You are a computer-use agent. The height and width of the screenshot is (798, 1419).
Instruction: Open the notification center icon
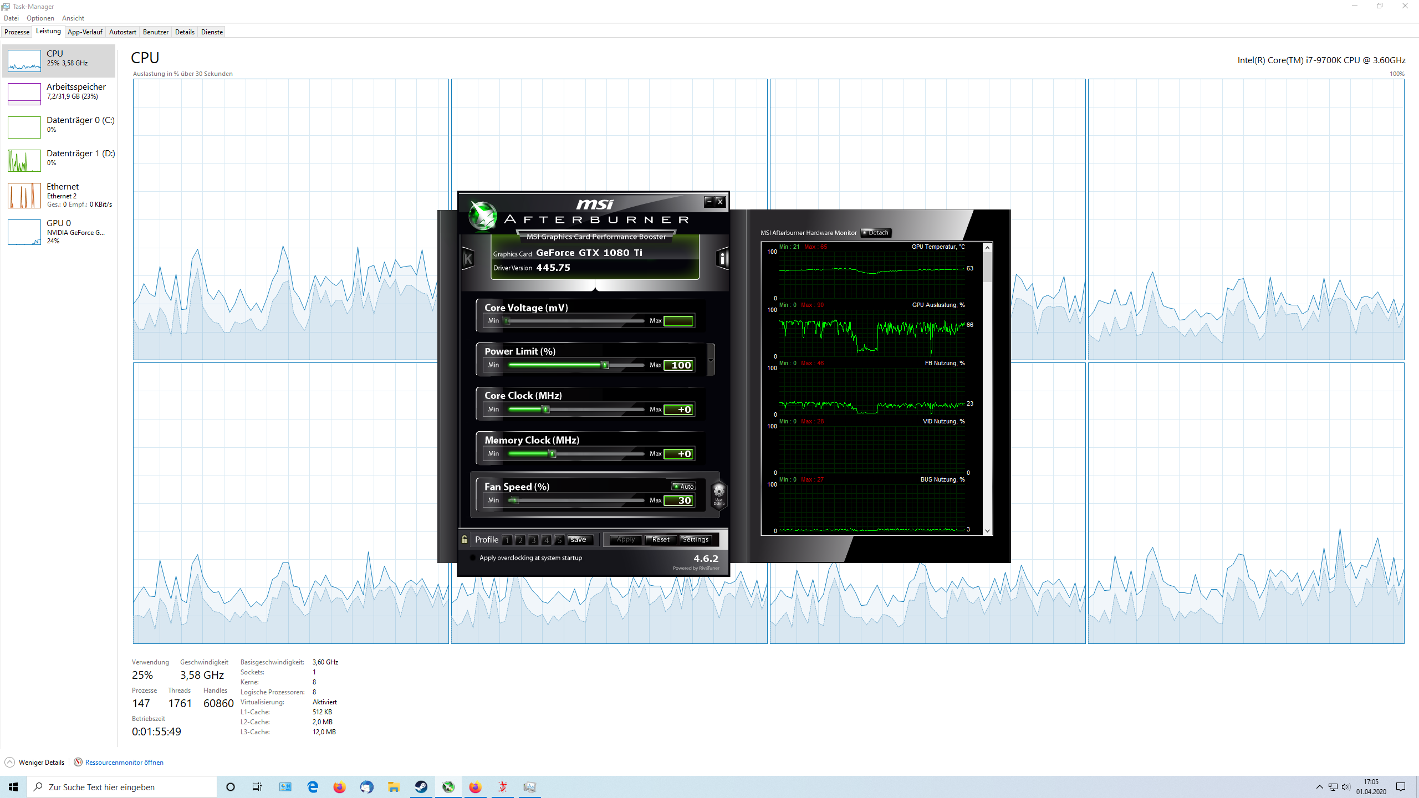1401,787
